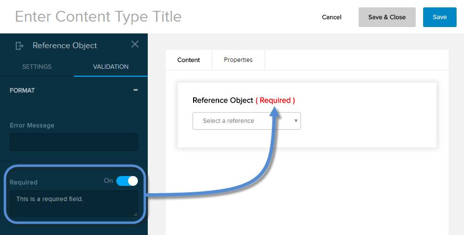Click the blue Save button
The image size is (464, 235).
(439, 17)
